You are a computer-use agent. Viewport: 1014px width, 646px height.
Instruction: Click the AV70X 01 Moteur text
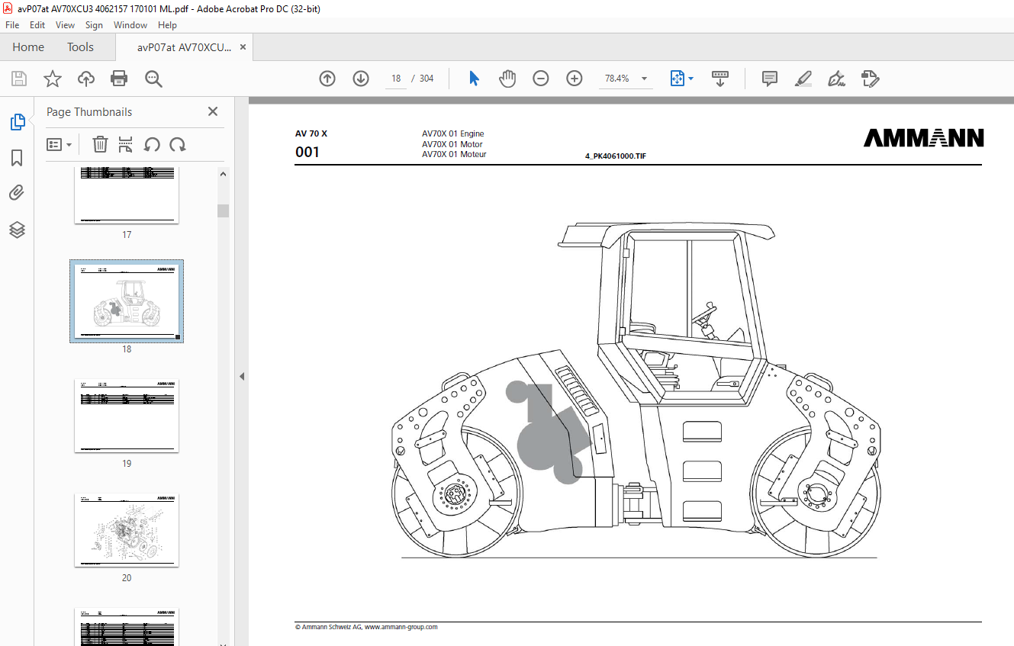pyautogui.click(x=454, y=154)
